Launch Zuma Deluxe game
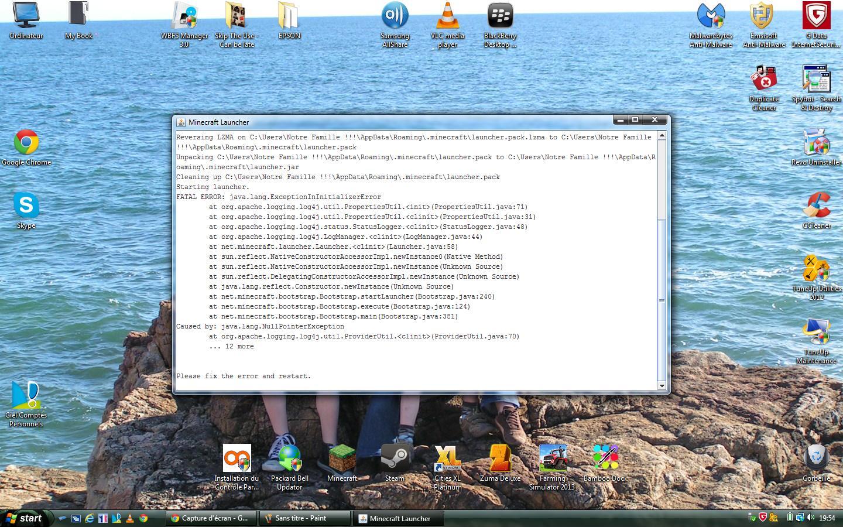 (x=500, y=463)
